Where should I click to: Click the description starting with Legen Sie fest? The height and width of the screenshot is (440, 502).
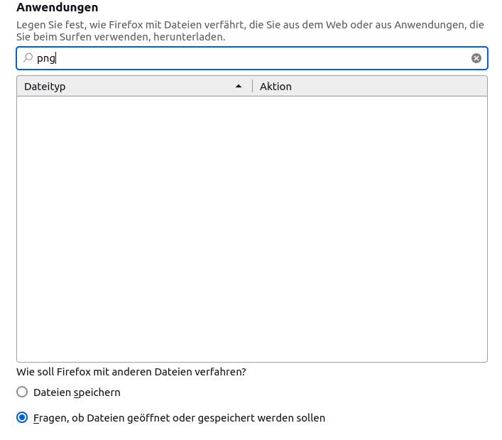point(250,31)
